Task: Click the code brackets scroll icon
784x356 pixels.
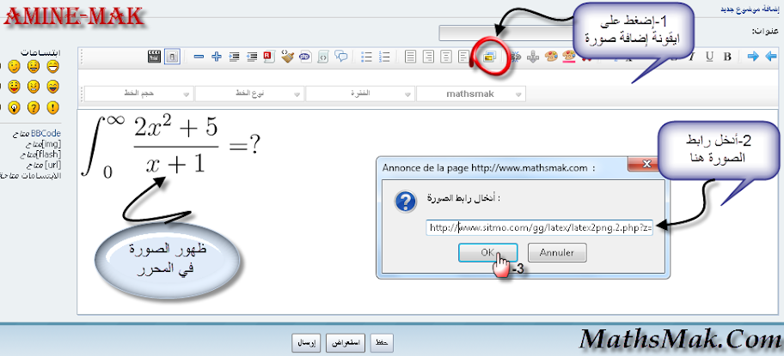Action: (x=323, y=57)
